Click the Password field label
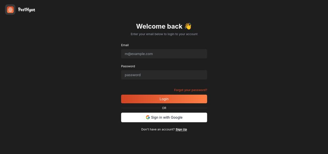The height and width of the screenshot is (154, 328). (x=128, y=66)
